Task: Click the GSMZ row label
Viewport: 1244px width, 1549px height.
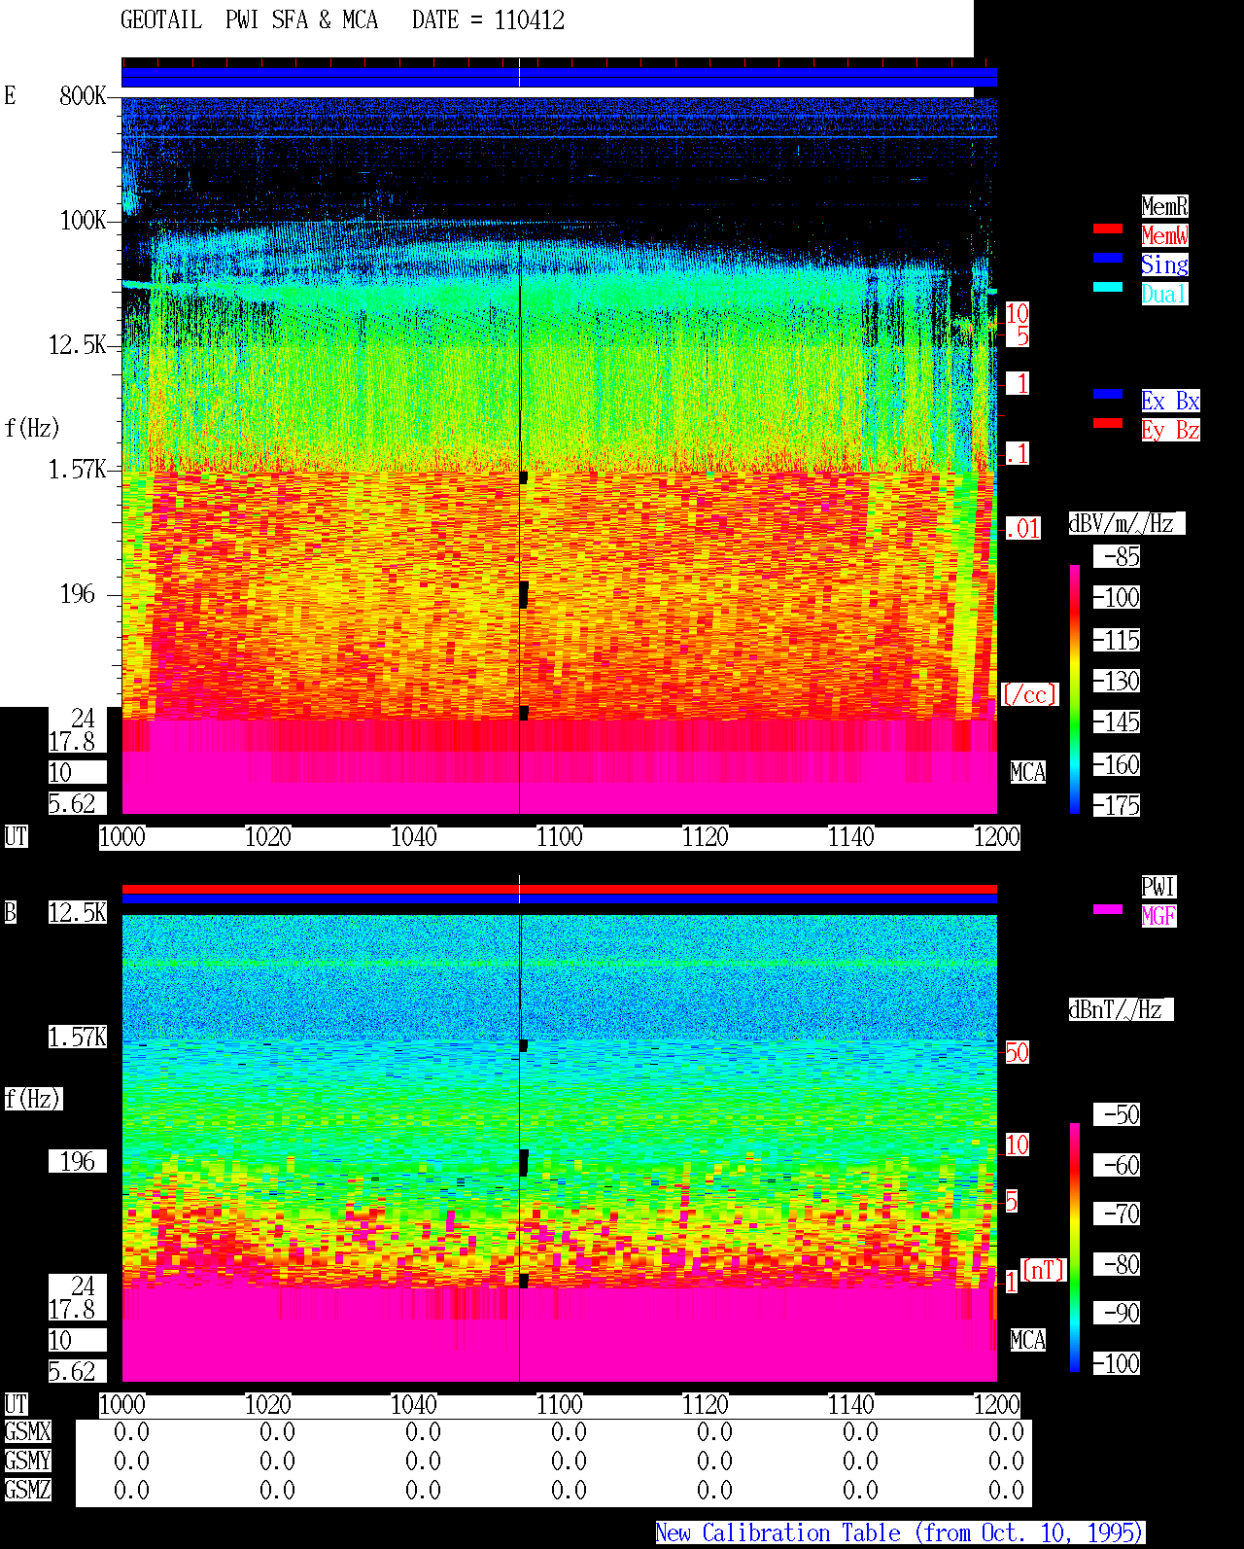Action: coord(27,1490)
